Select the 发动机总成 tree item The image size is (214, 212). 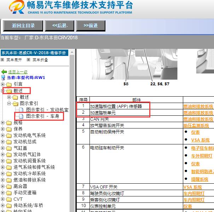click(x=25, y=142)
